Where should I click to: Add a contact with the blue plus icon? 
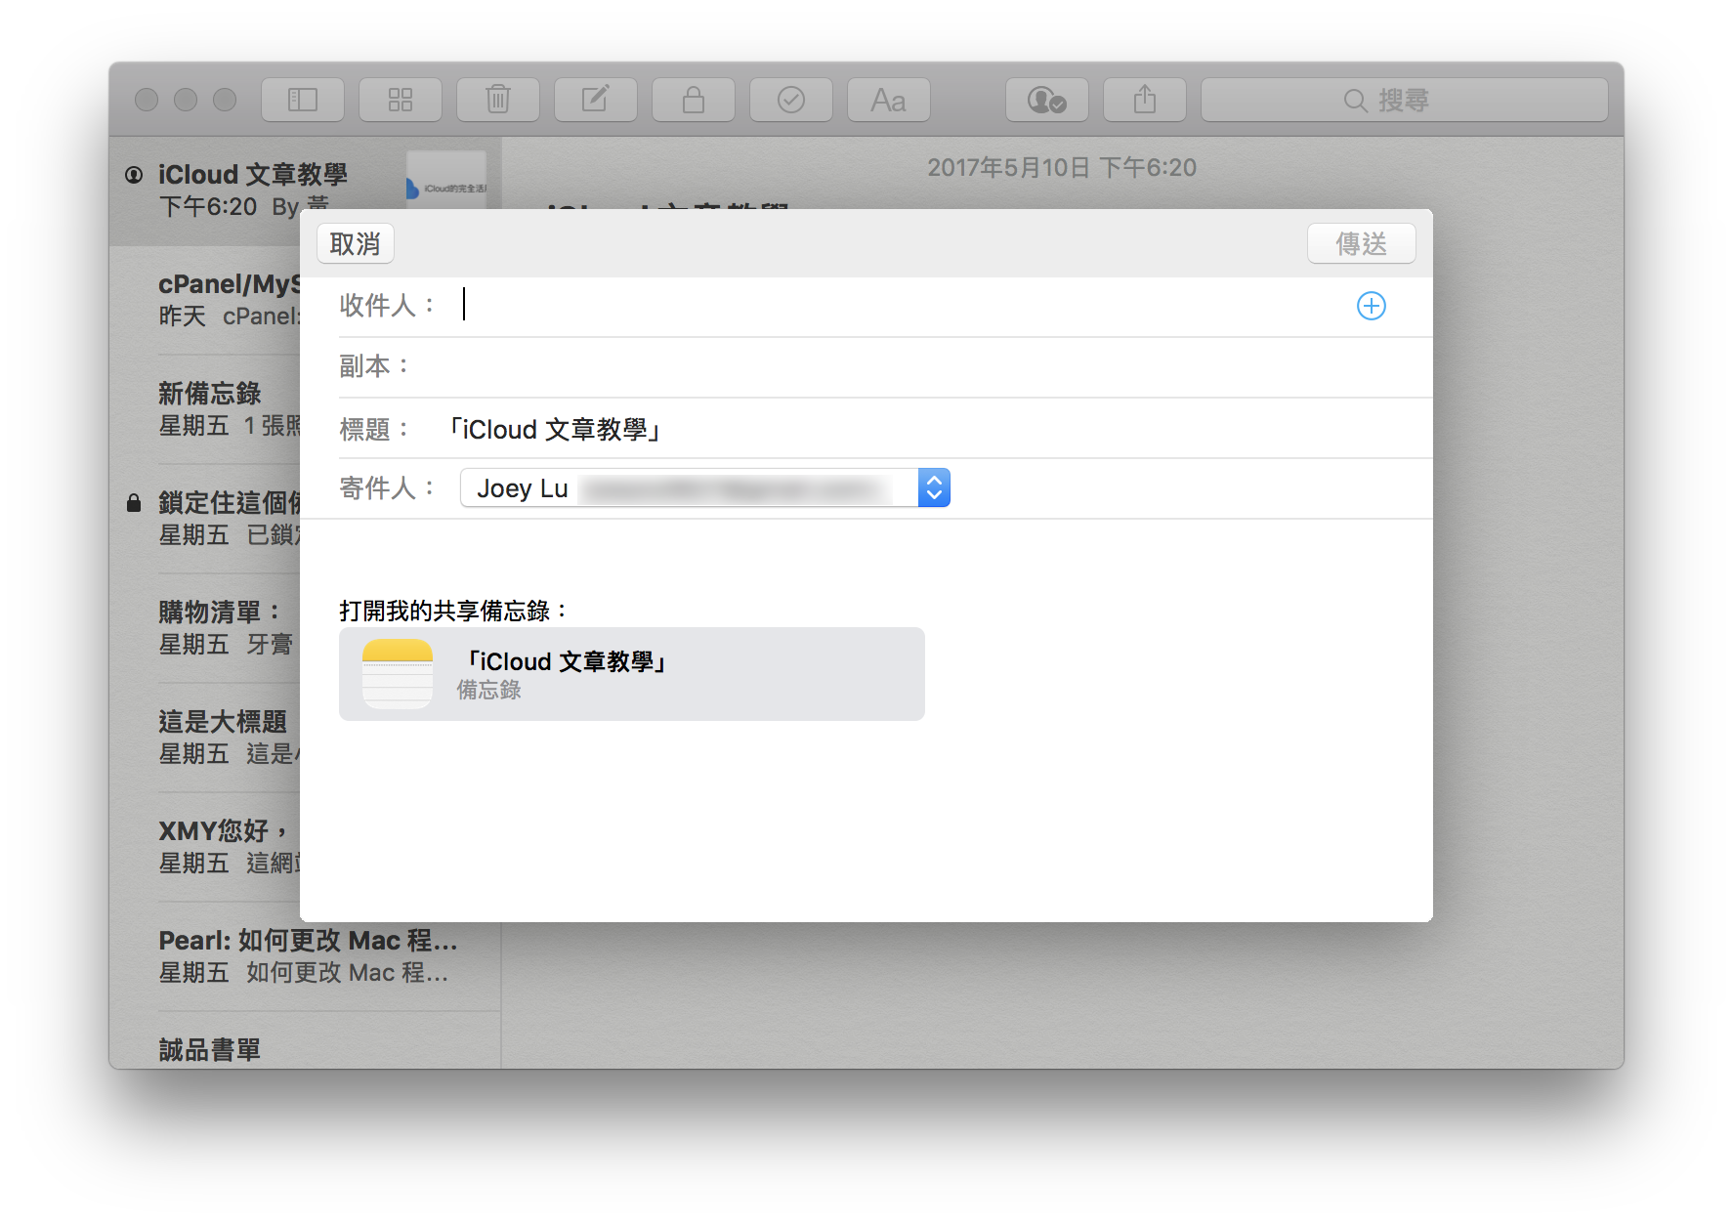pos(1372,306)
